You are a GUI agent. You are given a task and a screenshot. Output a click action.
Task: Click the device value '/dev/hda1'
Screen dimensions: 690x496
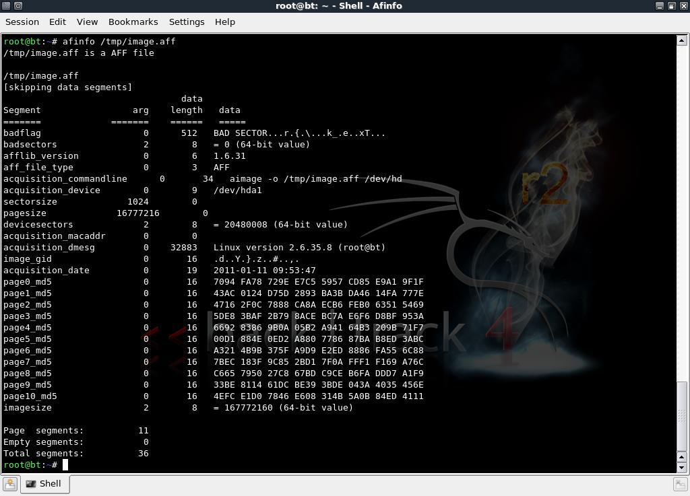tap(238, 190)
